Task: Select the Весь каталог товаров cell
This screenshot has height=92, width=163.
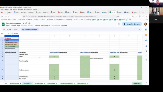Action: click(100, 61)
